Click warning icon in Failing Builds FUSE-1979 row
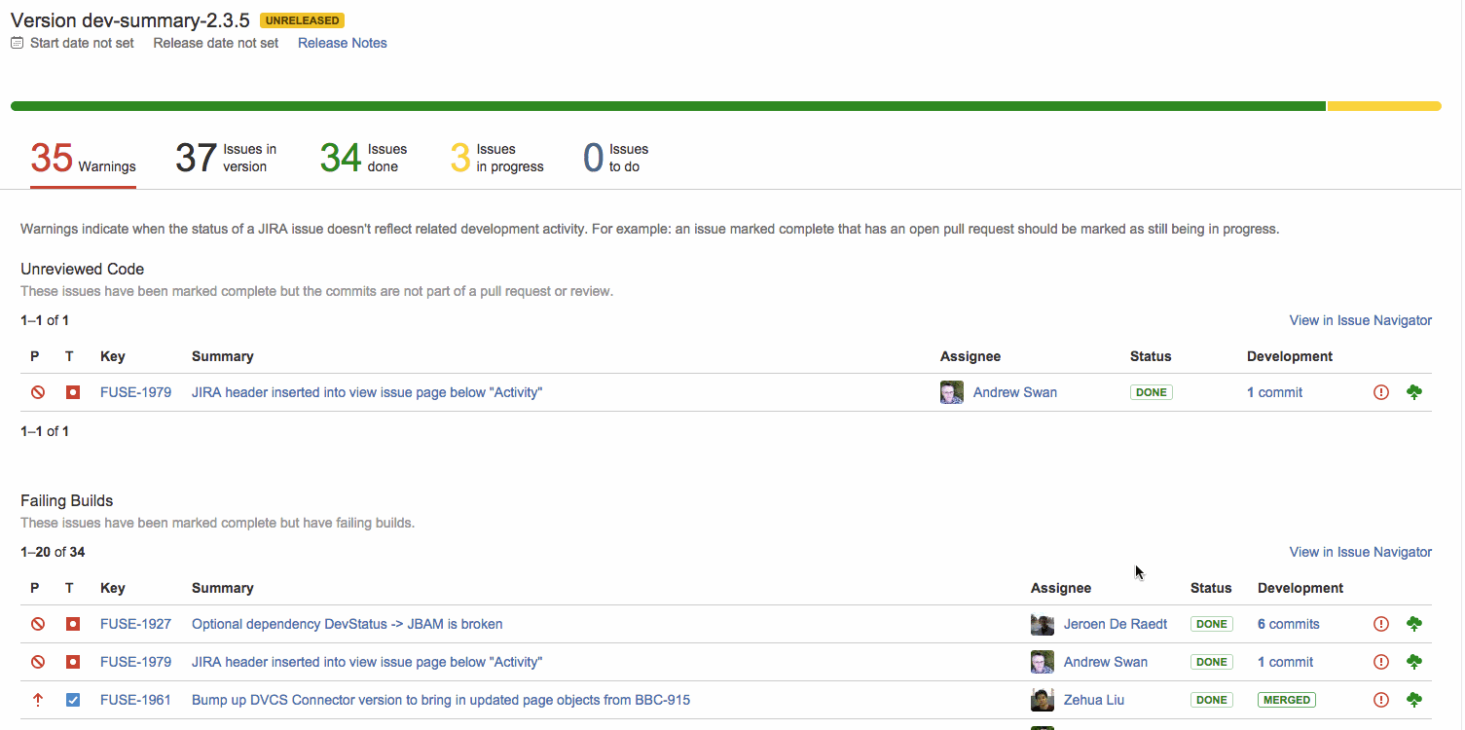This screenshot has height=730, width=1465. [1380, 662]
